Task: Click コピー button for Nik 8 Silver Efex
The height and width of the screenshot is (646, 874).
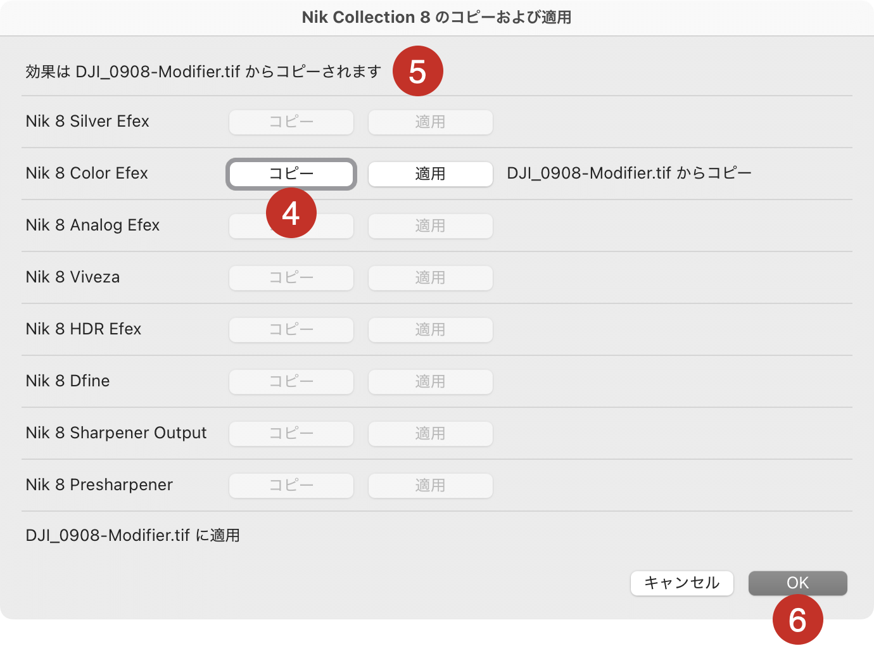Action: 291,122
